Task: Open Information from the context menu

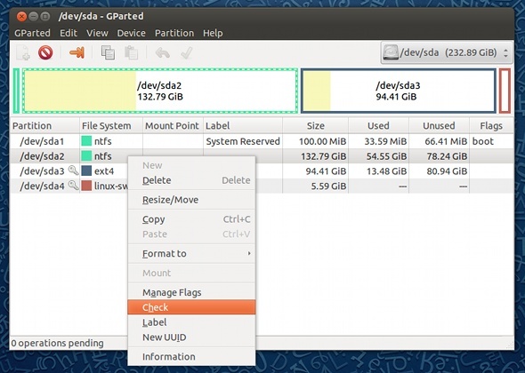Action: coord(191,357)
